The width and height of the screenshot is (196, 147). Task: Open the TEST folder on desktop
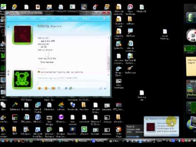coord(15,131)
